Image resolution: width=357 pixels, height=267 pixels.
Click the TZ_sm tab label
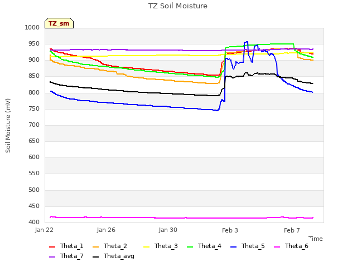[59, 23]
